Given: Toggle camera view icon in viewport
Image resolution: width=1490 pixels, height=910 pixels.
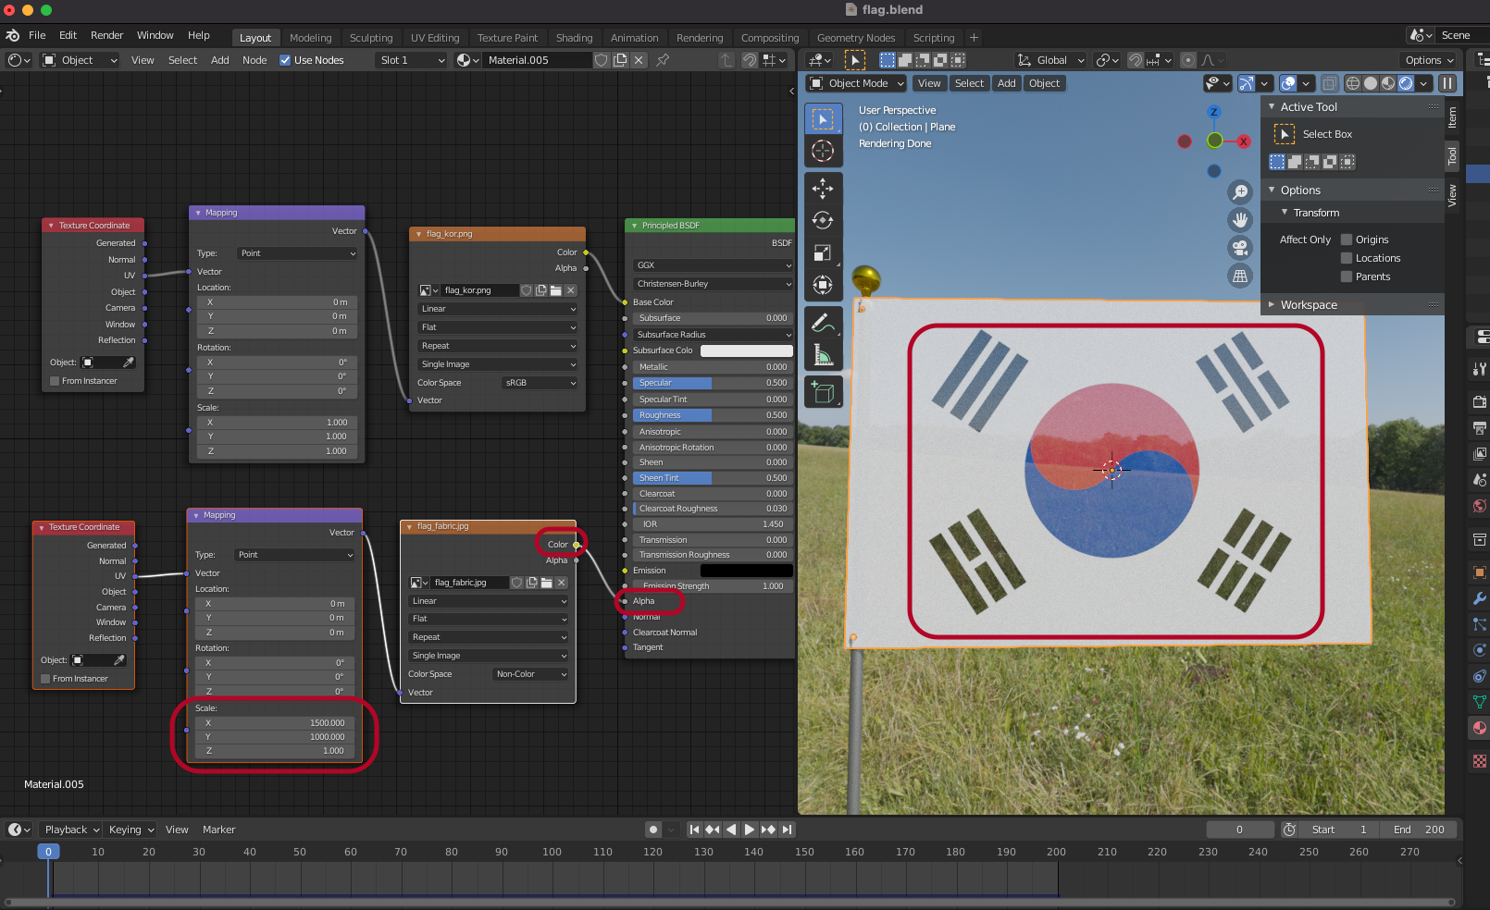Looking at the screenshot, I should point(1240,248).
